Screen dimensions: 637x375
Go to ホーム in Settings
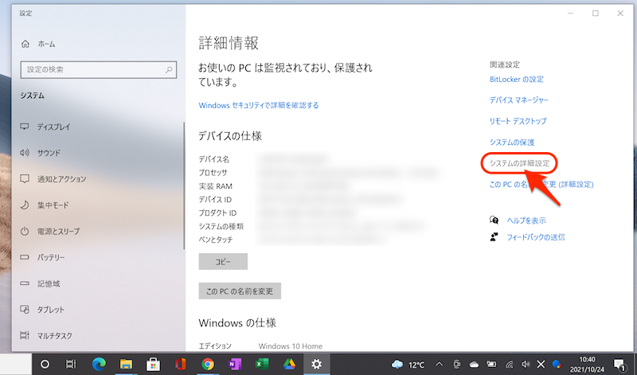point(45,44)
